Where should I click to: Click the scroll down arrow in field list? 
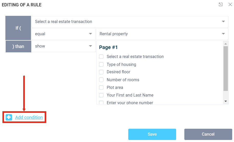click(x=226, y=101)
